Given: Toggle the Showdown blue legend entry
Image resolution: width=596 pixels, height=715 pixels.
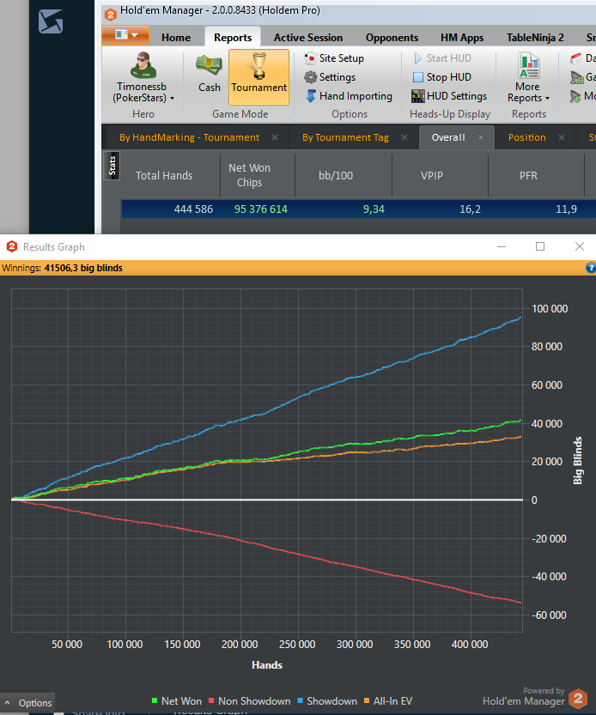Looking at the screenshot, I should [x=327, y=701].
